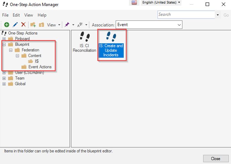Click the Close button
The width and height of the screenshot is (231, 164).
215,159
